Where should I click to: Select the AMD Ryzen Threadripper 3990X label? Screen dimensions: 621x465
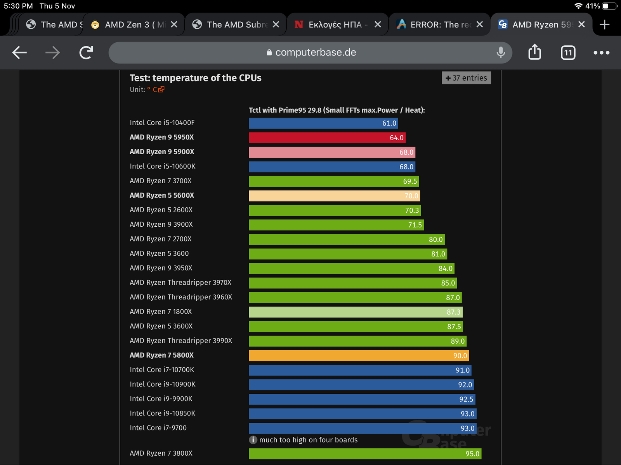pyautogui.click(x=181, y=341)
